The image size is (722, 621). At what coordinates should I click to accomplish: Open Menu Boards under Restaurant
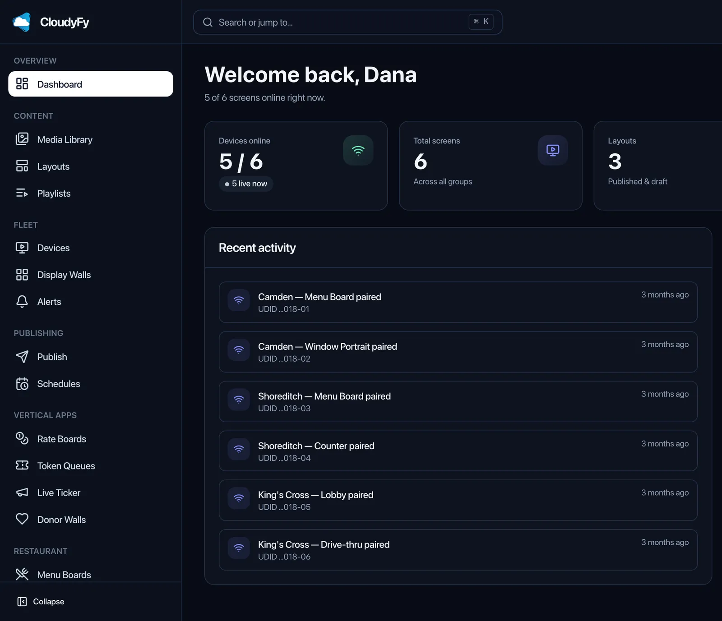tap(91, 575)
